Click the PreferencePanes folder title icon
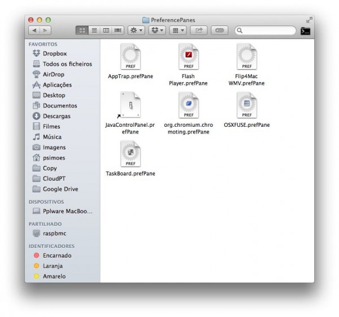Viewport: 339px width, 317px height. pyautogui.click(x=146, y=20)
